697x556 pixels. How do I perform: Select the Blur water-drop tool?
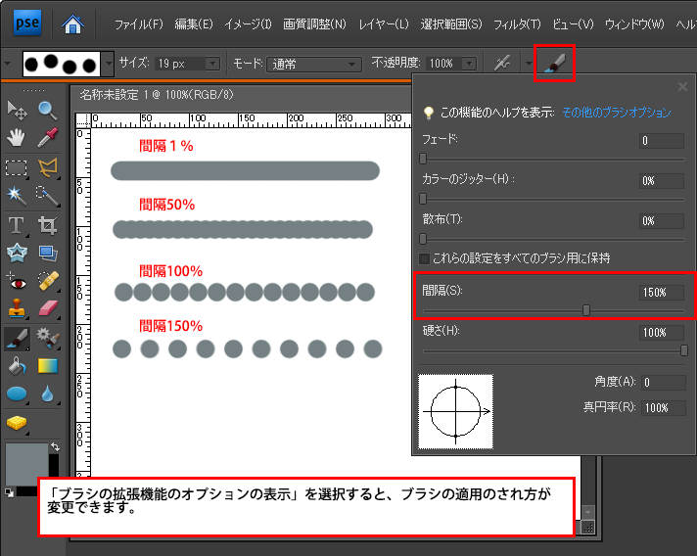pos(48,394)
